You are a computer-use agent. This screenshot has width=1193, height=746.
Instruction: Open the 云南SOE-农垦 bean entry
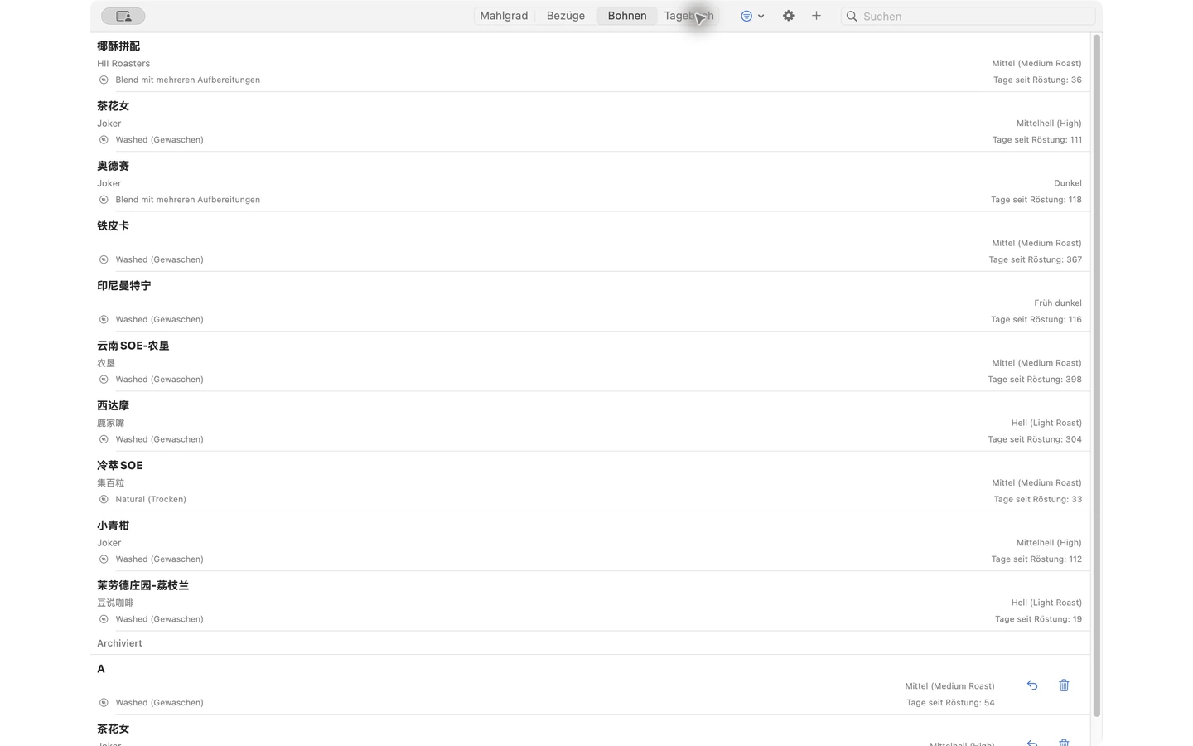[x=590, y=361]
